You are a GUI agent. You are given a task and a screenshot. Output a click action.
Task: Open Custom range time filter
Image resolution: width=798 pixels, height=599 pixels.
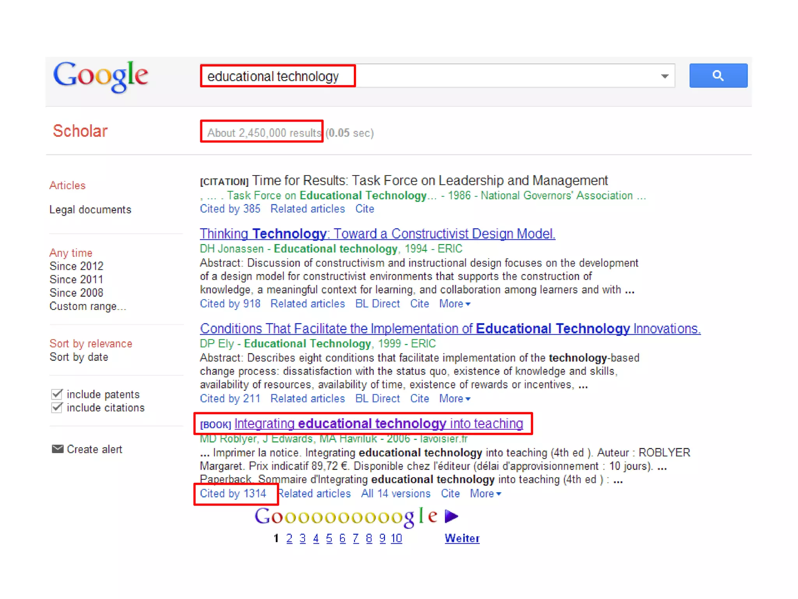point(88,306)
